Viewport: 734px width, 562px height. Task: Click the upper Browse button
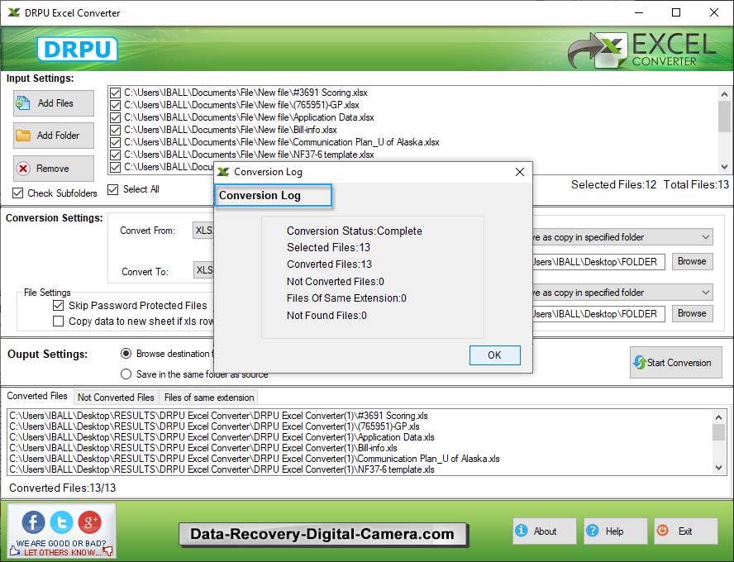pos(693,261)
